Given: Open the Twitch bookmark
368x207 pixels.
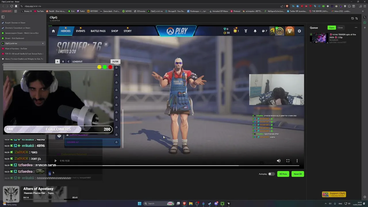Looking at the screenshot, I should point(81,11).
